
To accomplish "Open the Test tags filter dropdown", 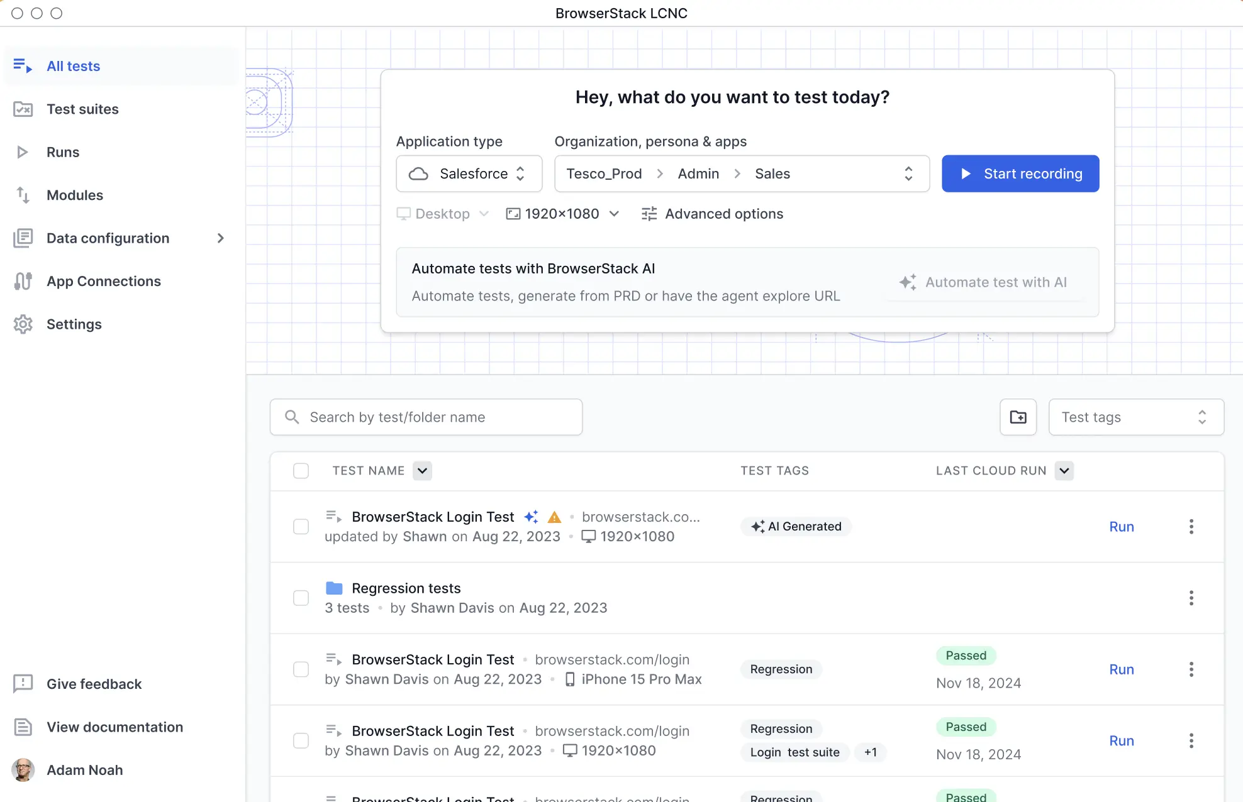I will point(1136,417).
